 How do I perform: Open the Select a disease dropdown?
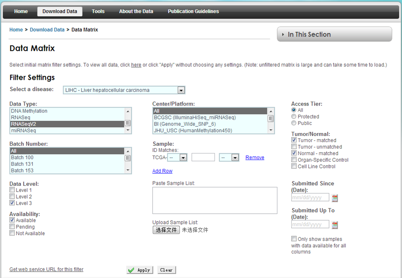124,90
